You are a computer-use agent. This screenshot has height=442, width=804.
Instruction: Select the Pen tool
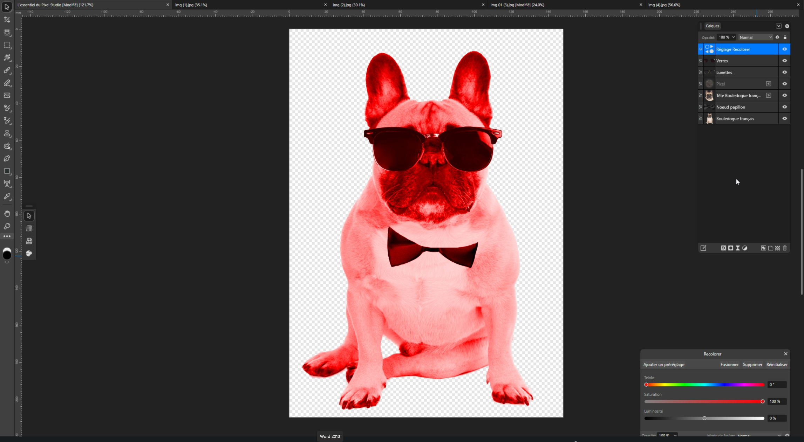(x=7, y=159)
